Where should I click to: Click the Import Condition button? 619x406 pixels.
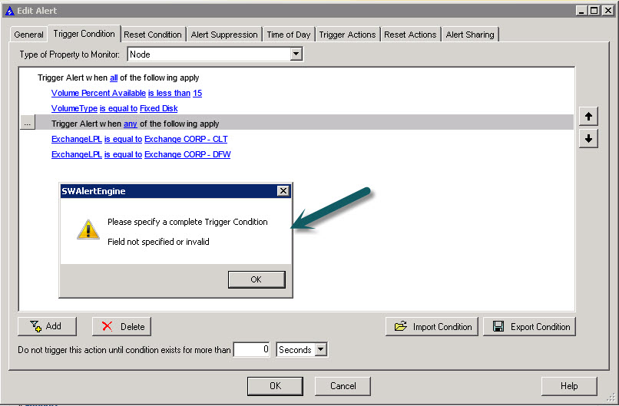click(432, 326)
